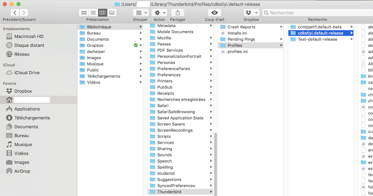Select Musique folder in first column
The width and height of the screenshot is (373, 196).
point(110,64)
